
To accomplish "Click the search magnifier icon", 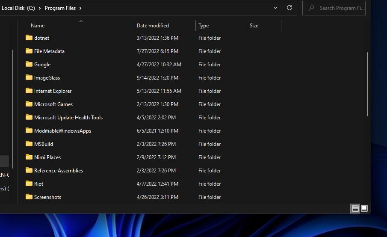I will [311, 8].
